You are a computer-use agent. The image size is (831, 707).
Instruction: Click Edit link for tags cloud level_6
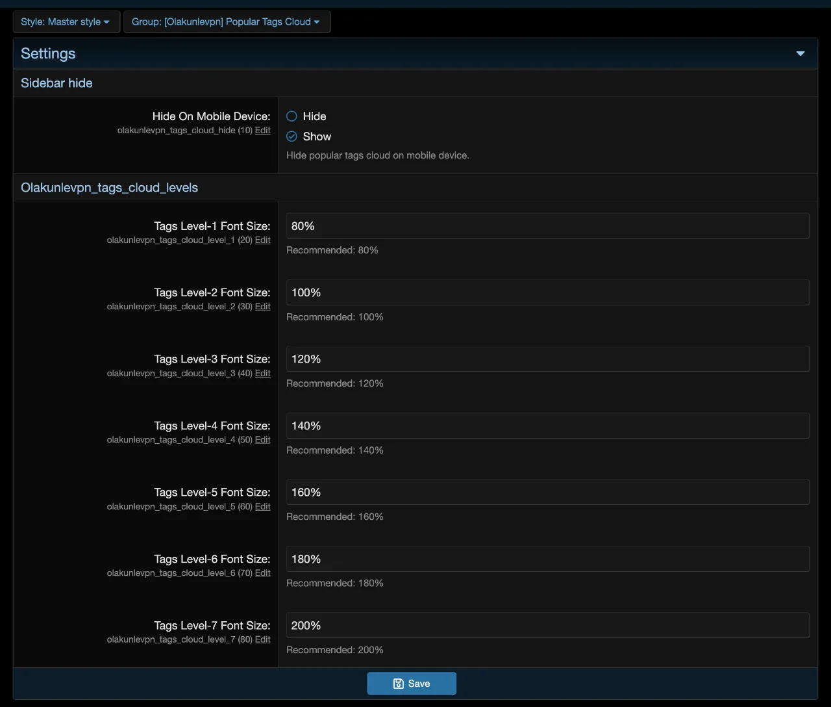[x=262, y=573]
